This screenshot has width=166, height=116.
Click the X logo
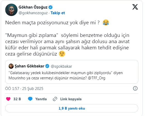click(135, 7)
